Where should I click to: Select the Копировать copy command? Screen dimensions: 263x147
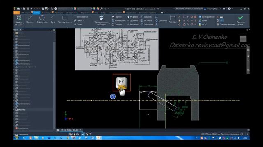(x=118, y=20)
